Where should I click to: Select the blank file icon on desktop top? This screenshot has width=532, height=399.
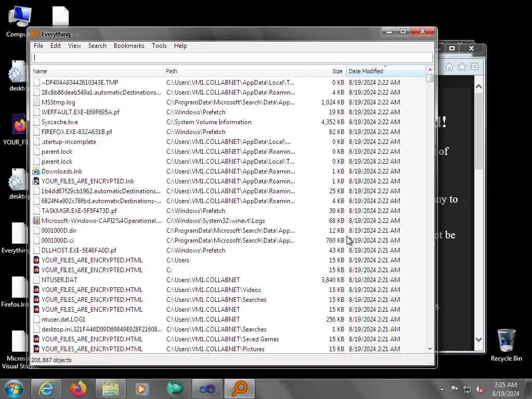(x=61, y=16)
